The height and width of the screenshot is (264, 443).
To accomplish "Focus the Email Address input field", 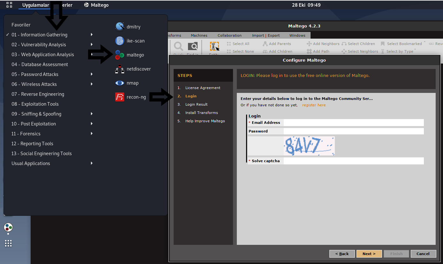I will click(354, 123).
